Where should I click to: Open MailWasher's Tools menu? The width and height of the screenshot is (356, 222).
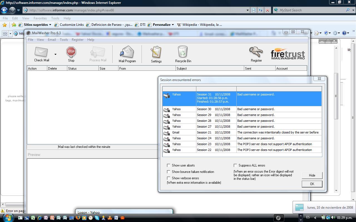pos(64,40)
